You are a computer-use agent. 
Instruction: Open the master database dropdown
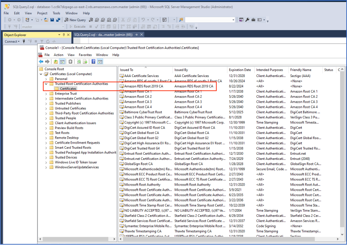click(x=63, y=27)
